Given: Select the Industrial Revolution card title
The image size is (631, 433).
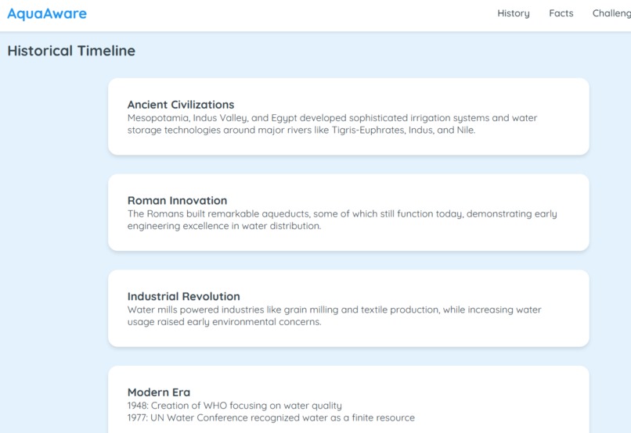Looking at the screenshot, I should click(x=183, y=296).
